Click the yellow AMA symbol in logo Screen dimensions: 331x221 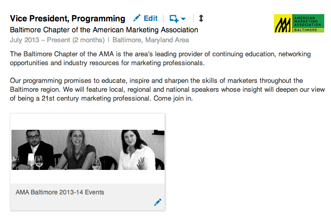[283, 23]
